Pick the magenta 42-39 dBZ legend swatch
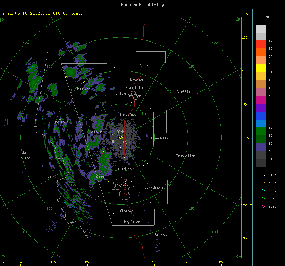The height and width of the screenshot is (266, 285). tap(261, 100)
